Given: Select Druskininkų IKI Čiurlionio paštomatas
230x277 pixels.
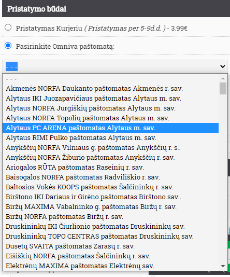Looking at the screenshot, I should pyautogui.click(x=110, y=227).
